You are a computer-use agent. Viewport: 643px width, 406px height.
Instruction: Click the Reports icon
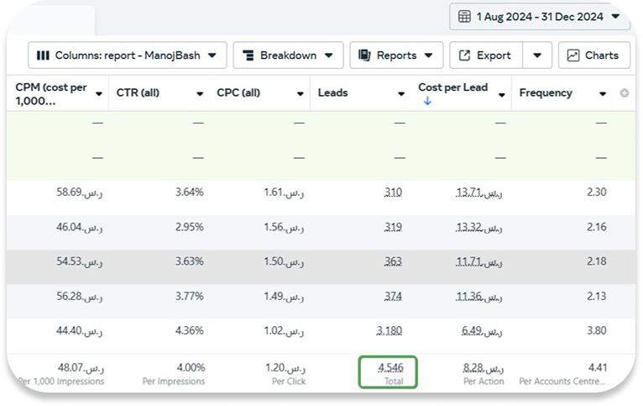364,55
